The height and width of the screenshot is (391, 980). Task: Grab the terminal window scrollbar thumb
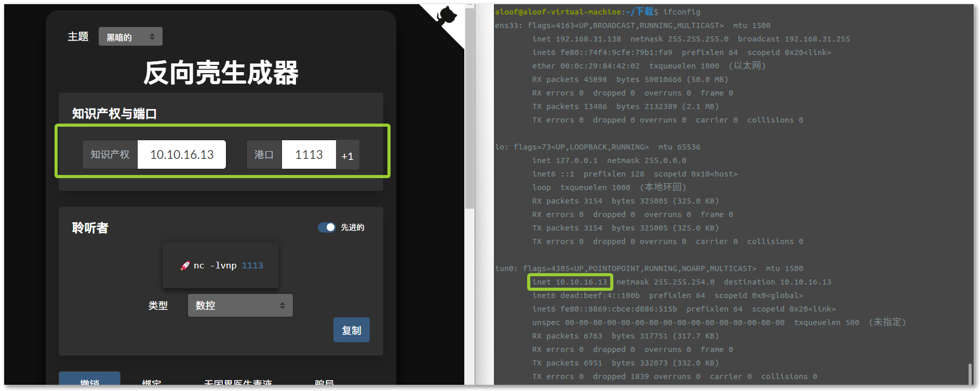click(970, 374)
